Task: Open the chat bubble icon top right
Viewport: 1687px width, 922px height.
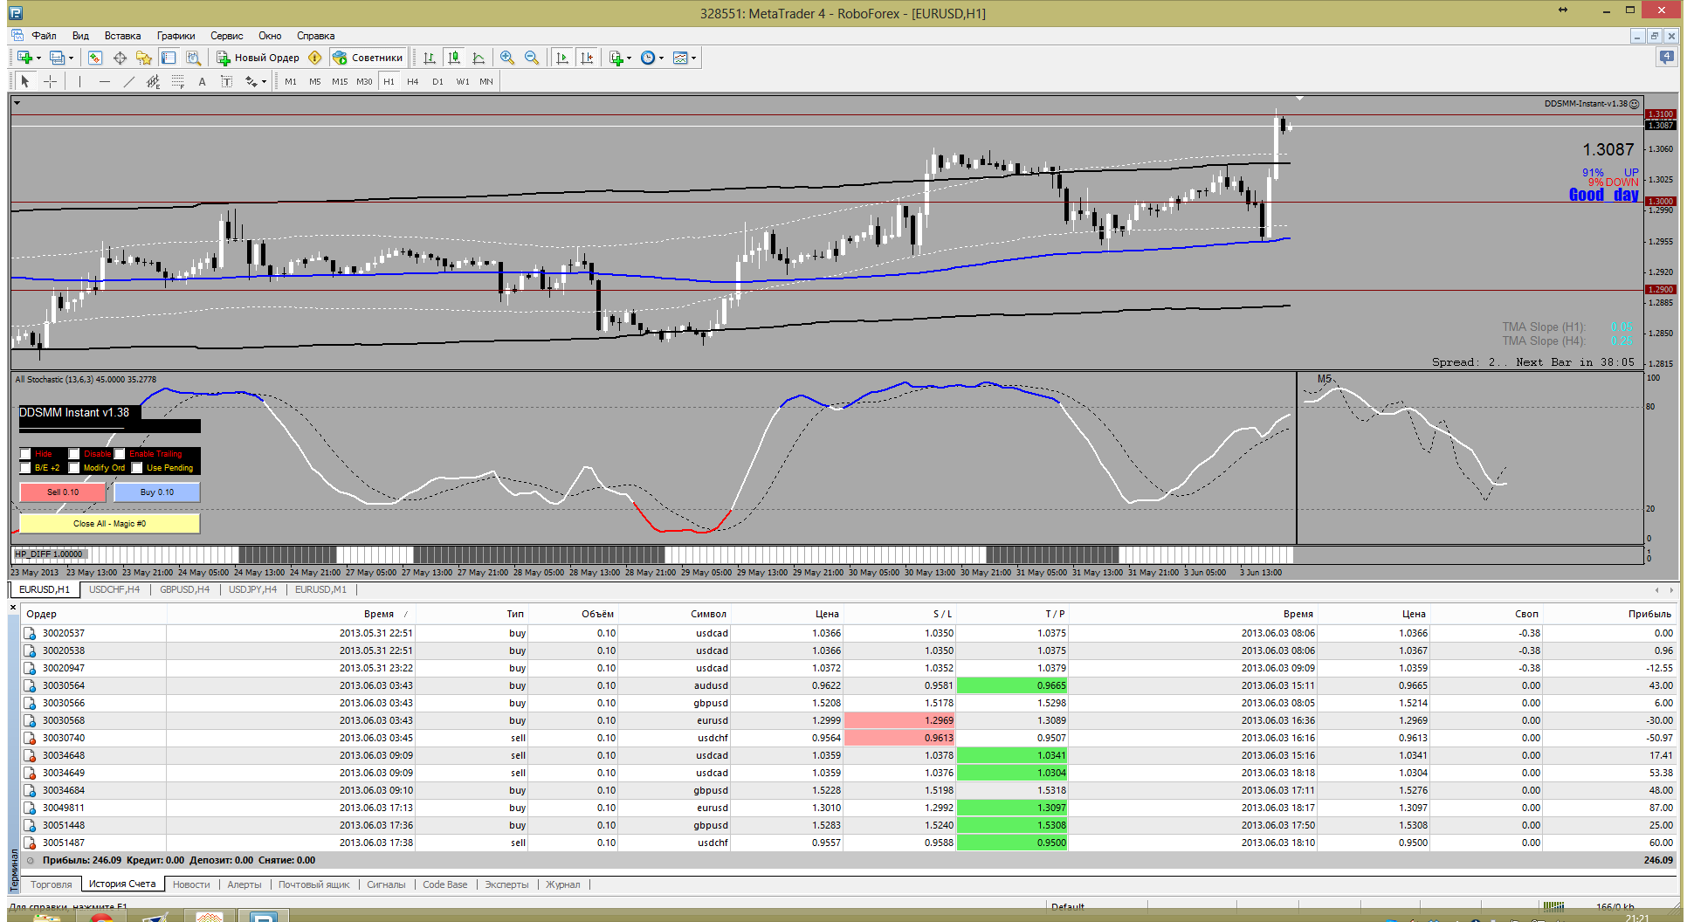Action: point(1666,58)
